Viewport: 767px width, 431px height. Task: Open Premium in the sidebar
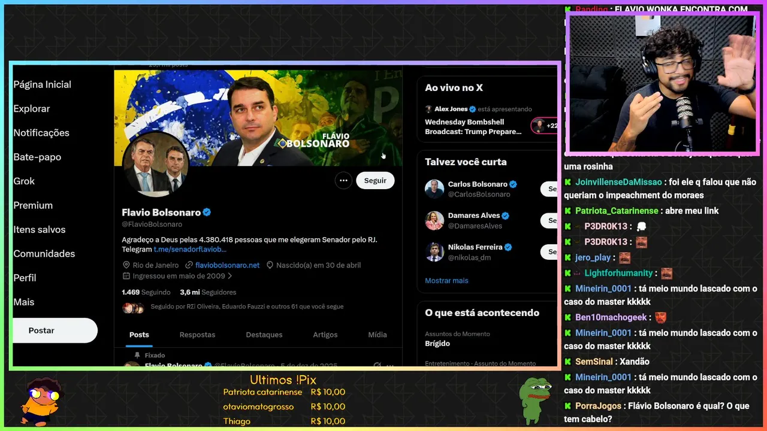[x=33, y=205]
